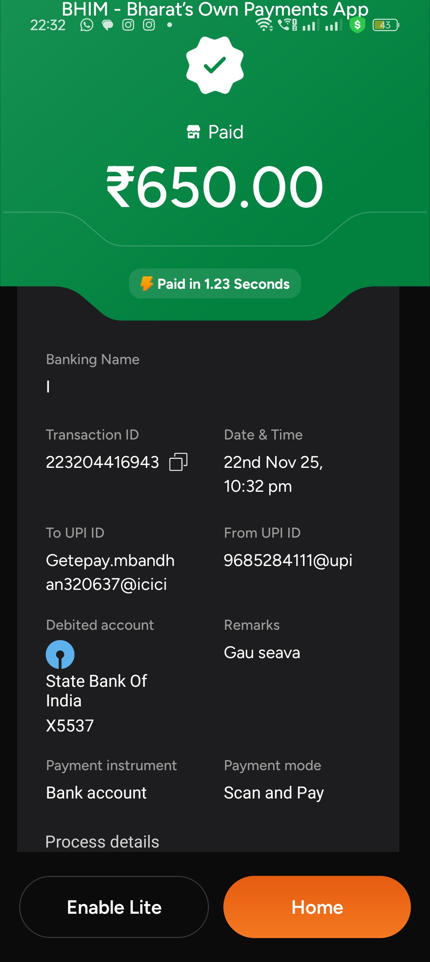Tap the From UPI ID 9685284111@upi
Screen dimensions: 430x962
pos(288,560)
